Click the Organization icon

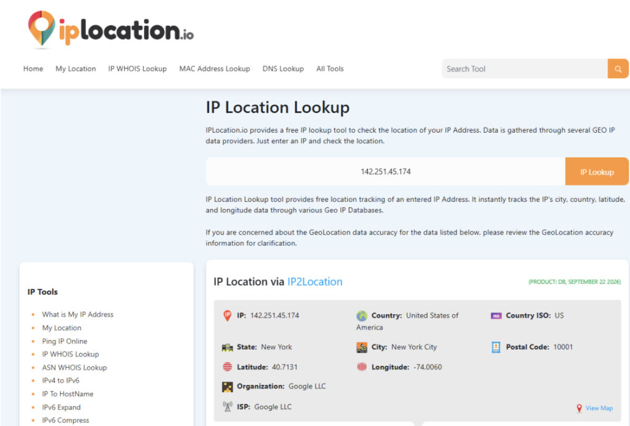[228, 387]
